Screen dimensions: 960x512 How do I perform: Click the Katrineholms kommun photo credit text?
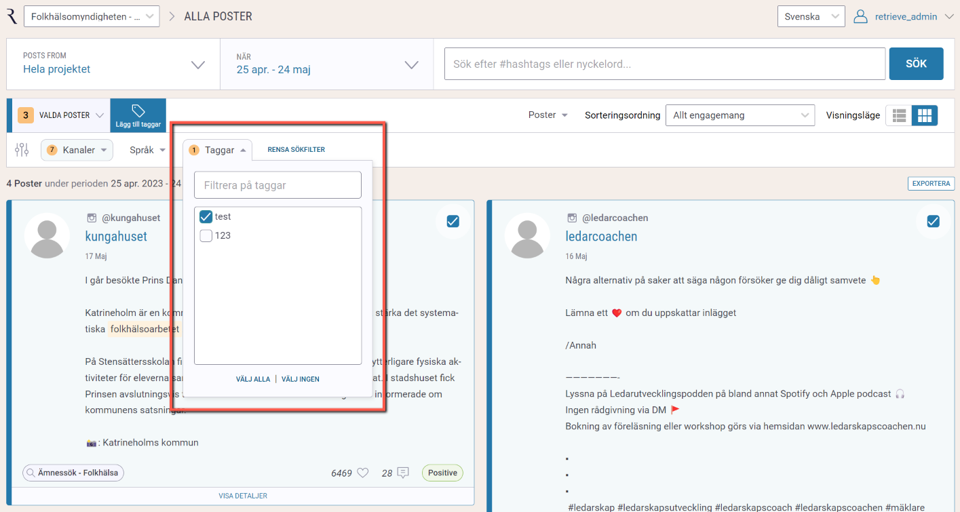pyautogui.click(x=151, y=443)
